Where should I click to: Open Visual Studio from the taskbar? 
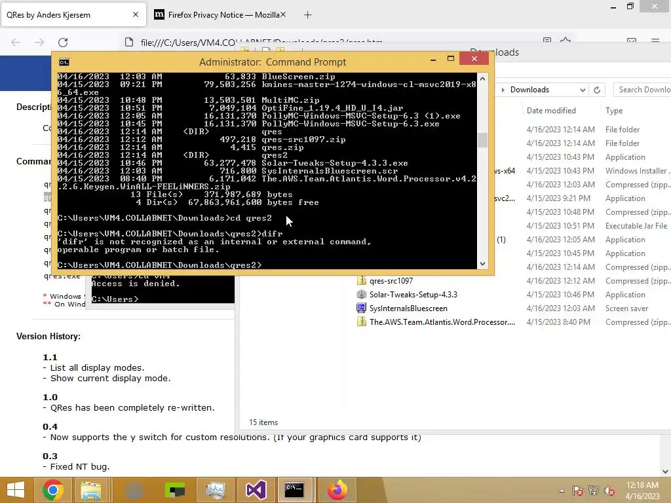click(x=256, y=490)
